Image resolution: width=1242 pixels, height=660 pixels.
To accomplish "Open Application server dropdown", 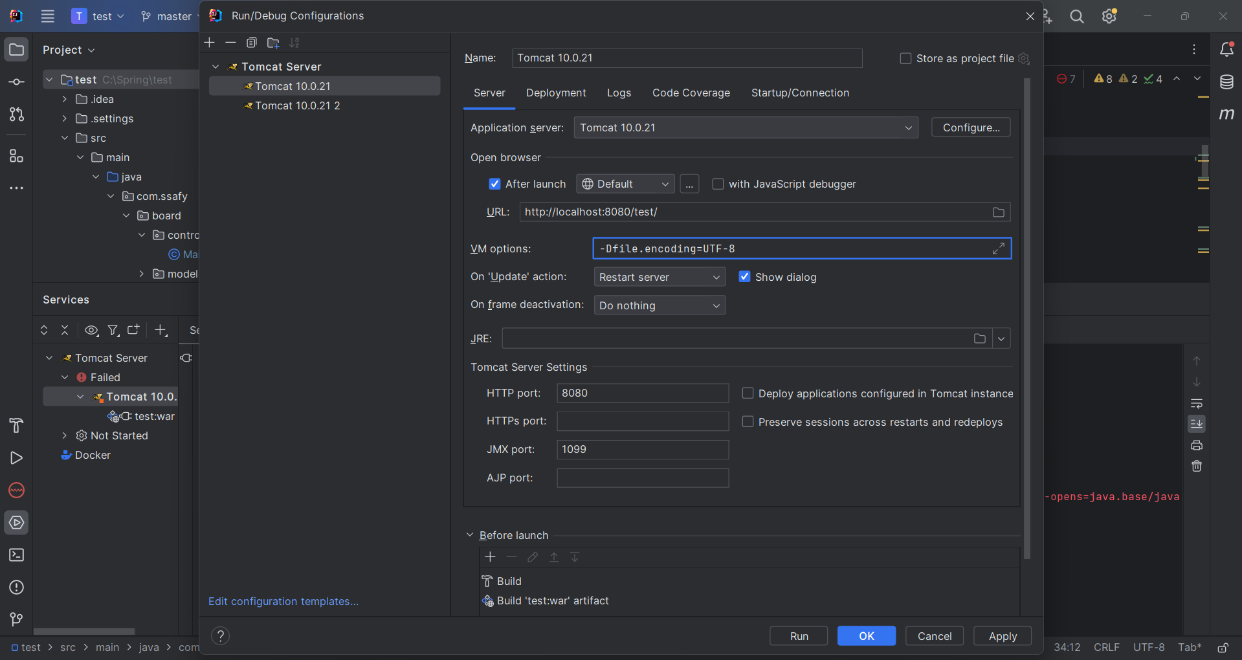I will coord(746,127).
